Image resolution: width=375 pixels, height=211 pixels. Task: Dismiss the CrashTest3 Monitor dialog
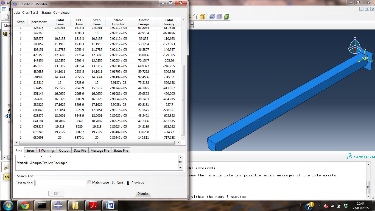click(x=143, y=194)
